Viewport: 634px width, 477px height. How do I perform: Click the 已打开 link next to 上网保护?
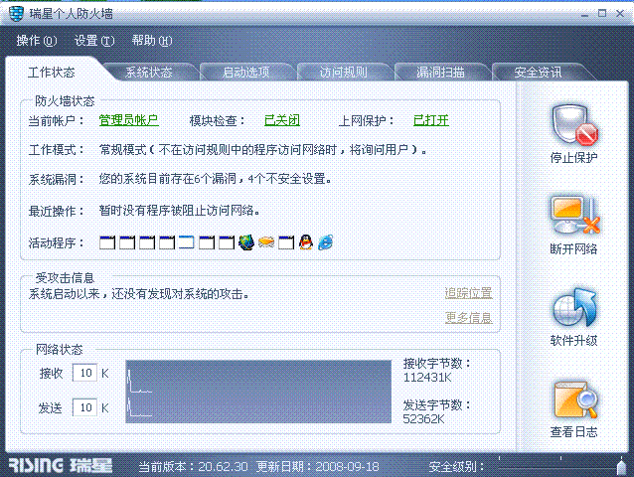431,120
